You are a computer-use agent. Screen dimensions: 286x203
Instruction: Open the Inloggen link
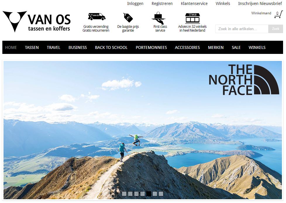[135, 4]
